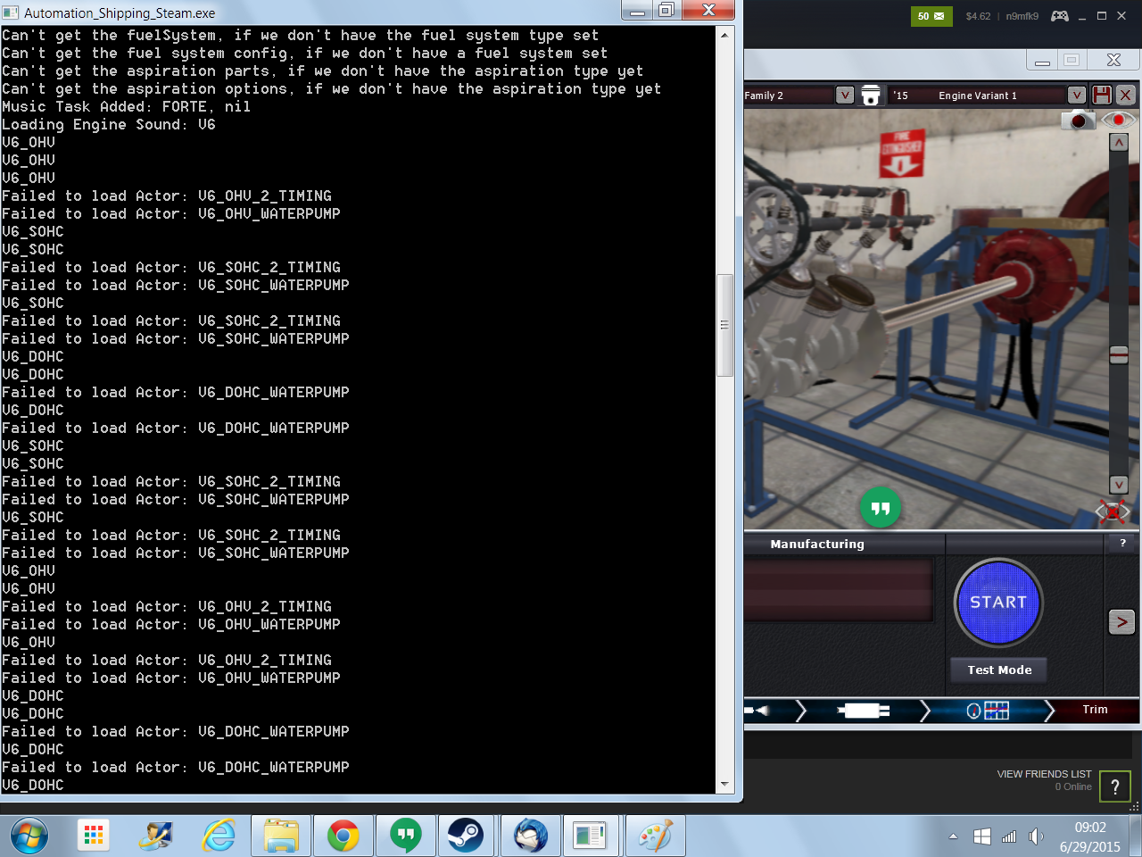Click the console window scroll up arrow
This screenshot has height=857, width=1142.
pos(724,35)
